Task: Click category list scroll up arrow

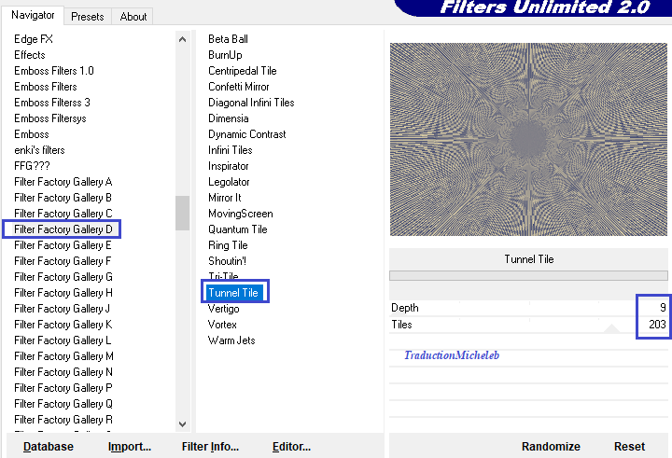Action: 182,39
